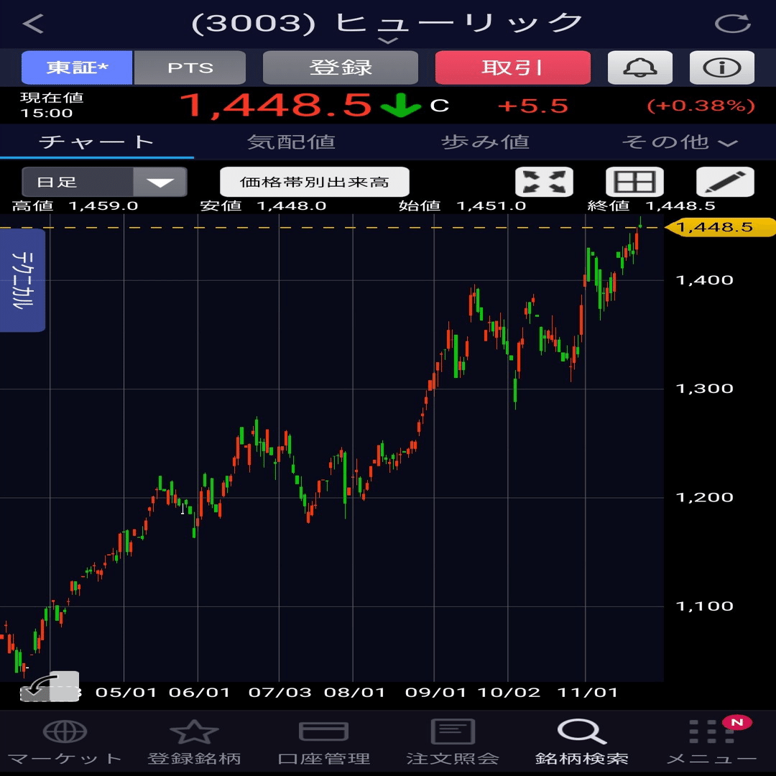Screen dimensions: 776x776
Task: Open the メニュー grid icon
Action: [x=711, y=742]
